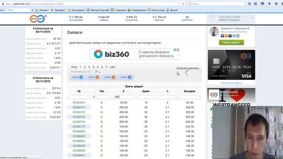Click the Найти button with blue S icon
The width and height of the screenshot is (283, 159).
(77, 77)
